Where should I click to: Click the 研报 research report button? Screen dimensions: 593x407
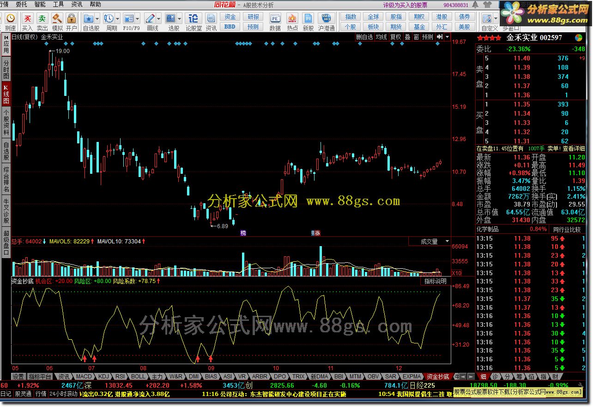tap(253, 17)
